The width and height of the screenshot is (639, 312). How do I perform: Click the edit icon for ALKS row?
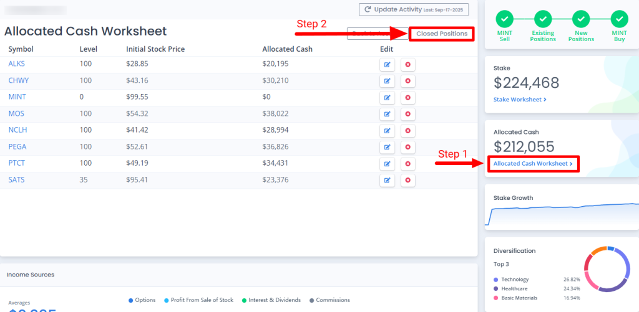(387, 64)
